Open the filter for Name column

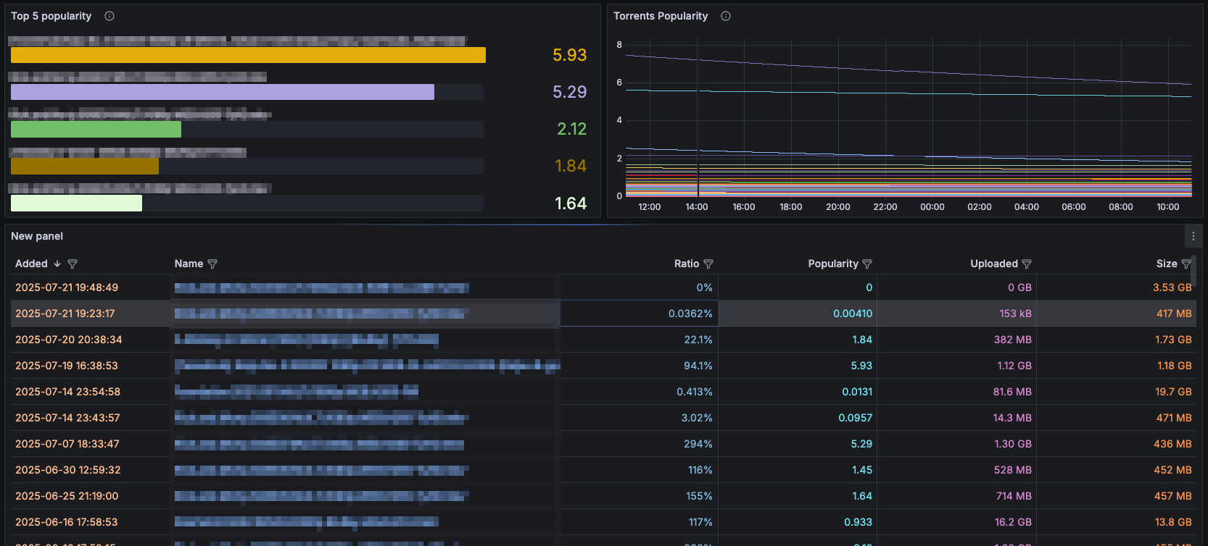(x=212, y=264)
